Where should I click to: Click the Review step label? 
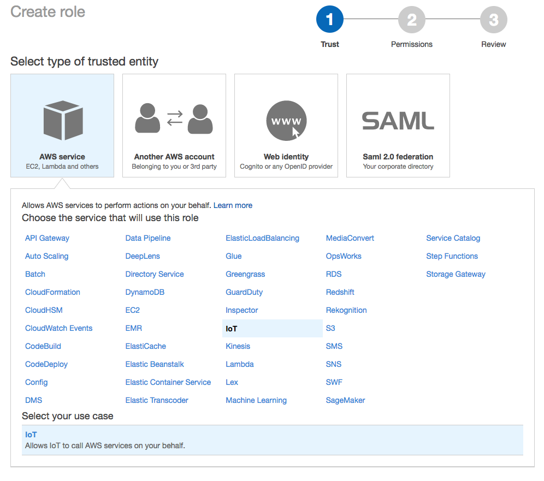coord(493,44)
